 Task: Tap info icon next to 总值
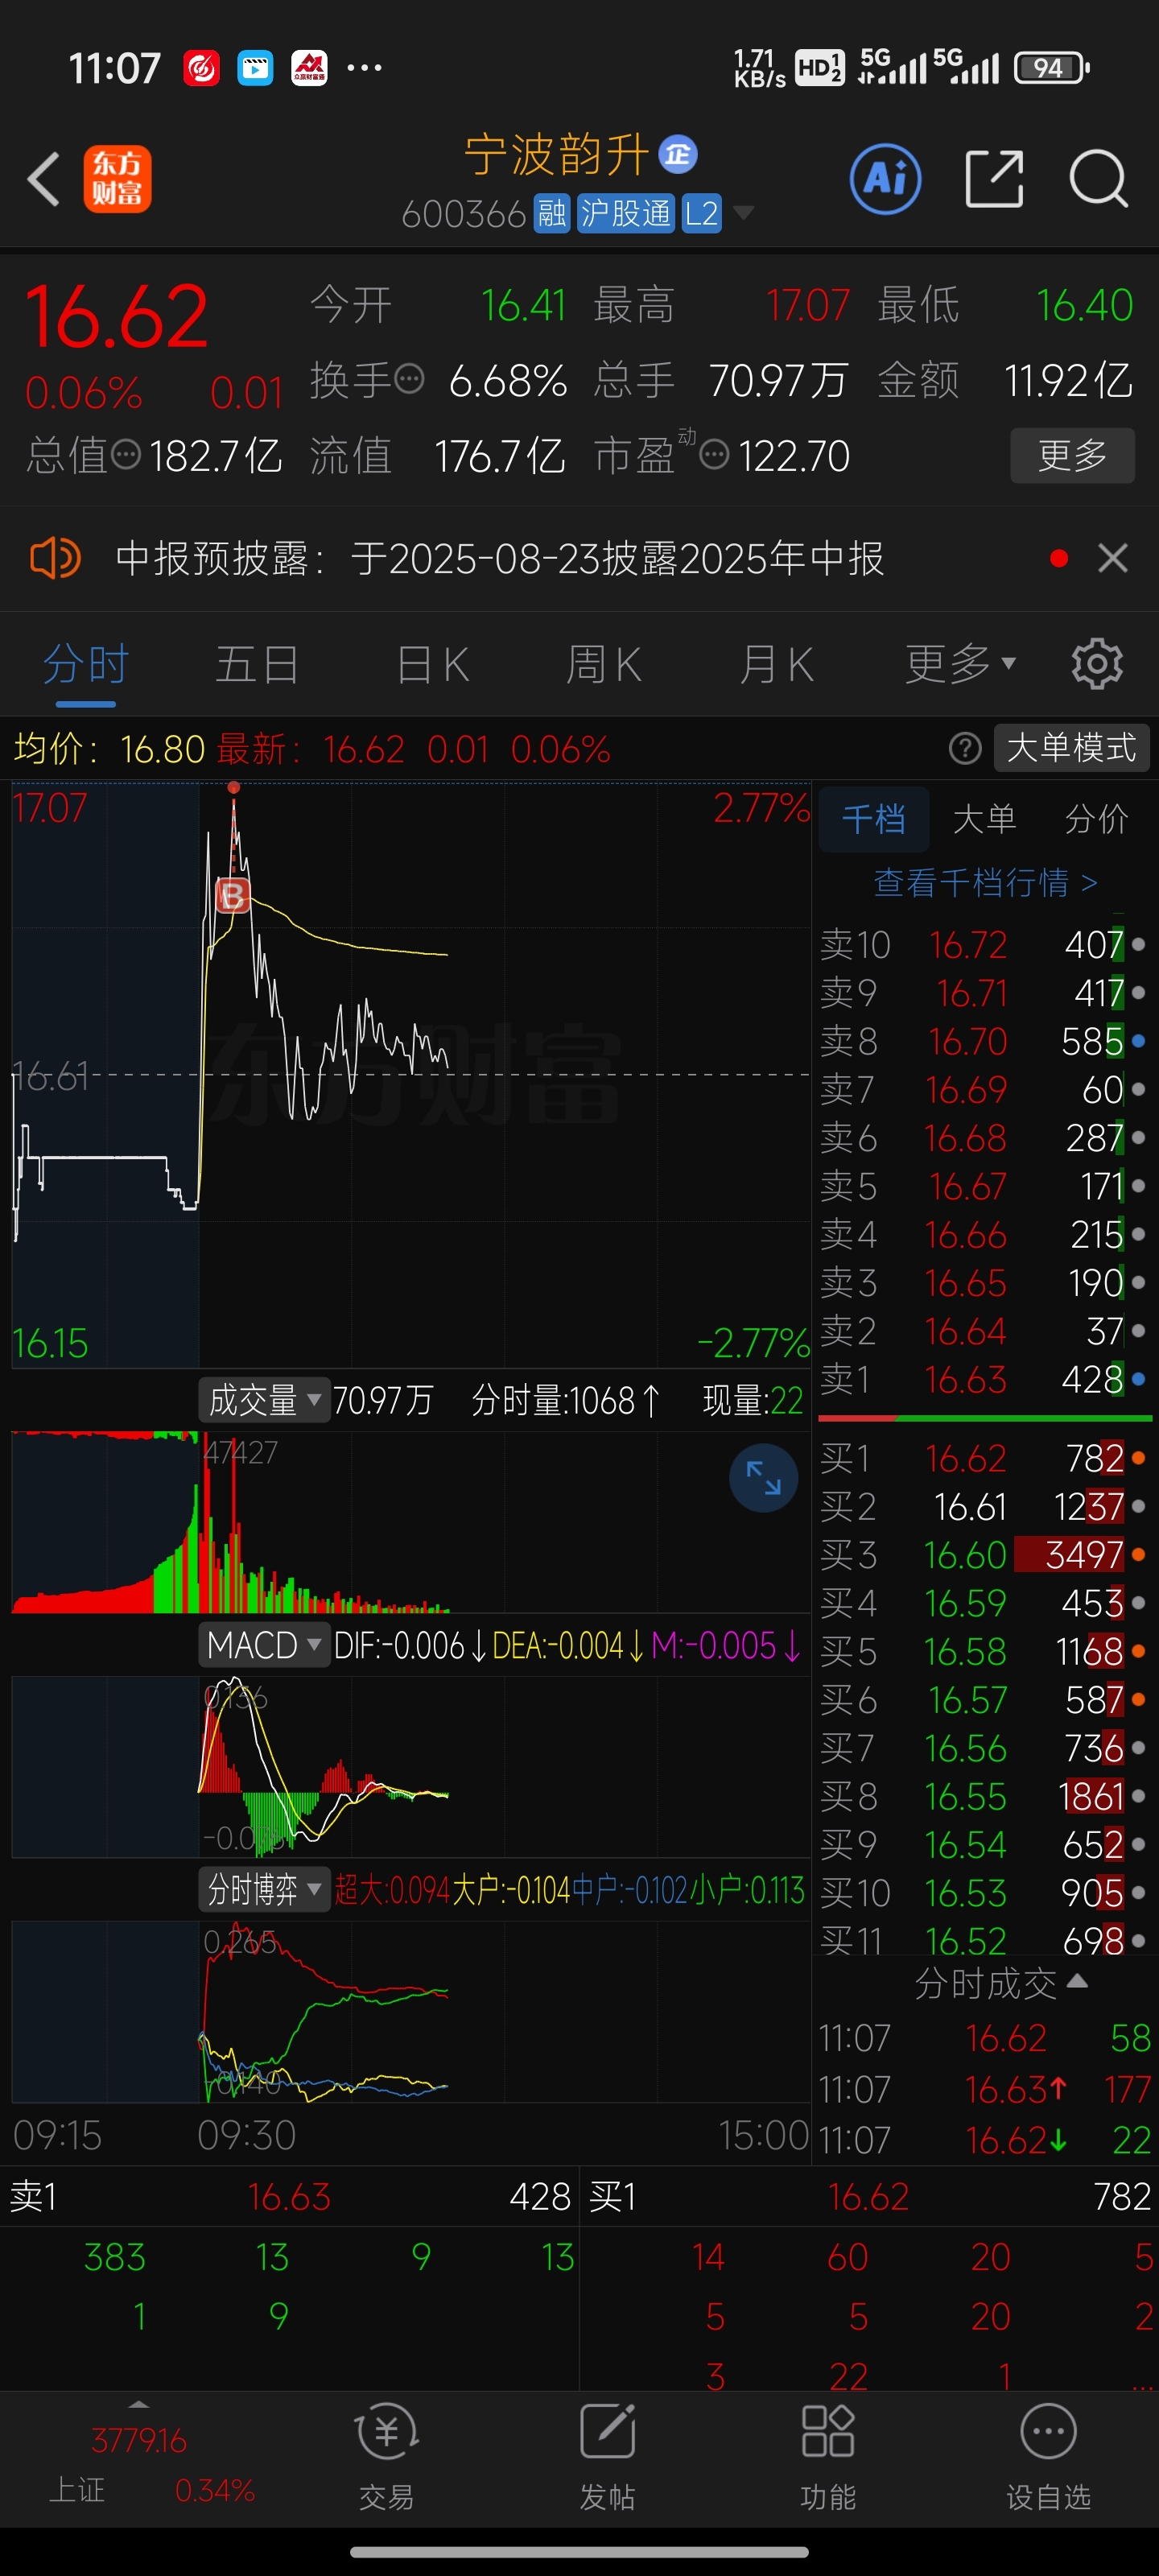click(126, 456)
